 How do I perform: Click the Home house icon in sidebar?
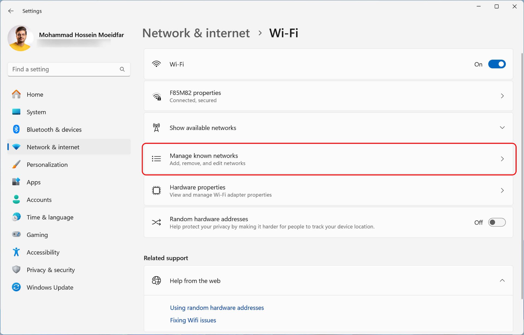click(x=16, y=94)
